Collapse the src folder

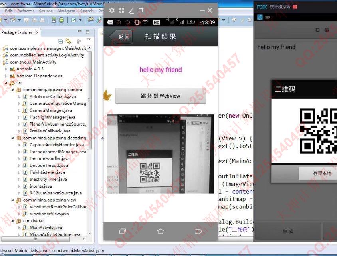click(6, 83)
